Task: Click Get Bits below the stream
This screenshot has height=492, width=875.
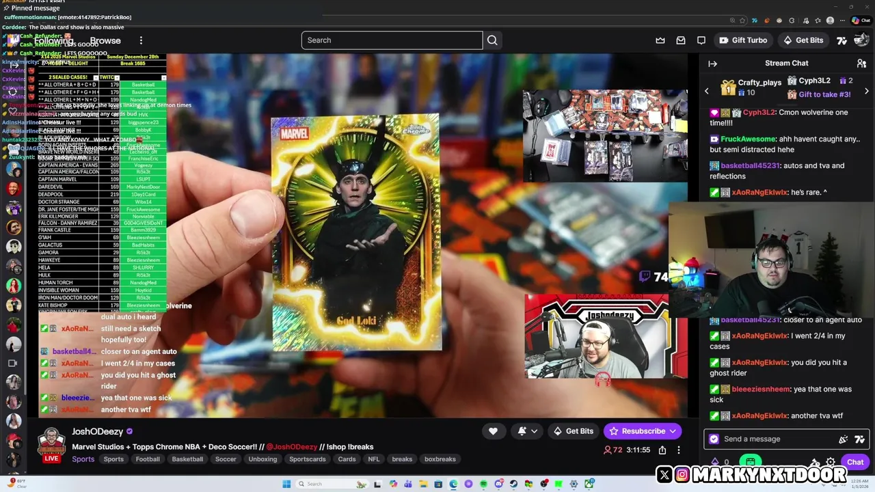Action: point(574,431)
